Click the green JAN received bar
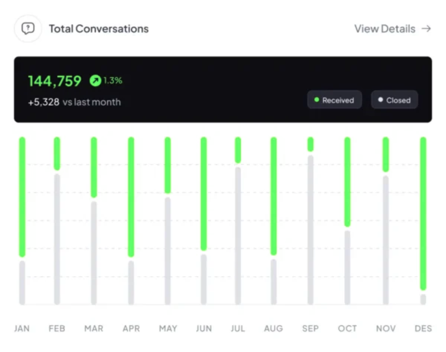The height and width of the screenshot is (352, 446). [22, 197]
